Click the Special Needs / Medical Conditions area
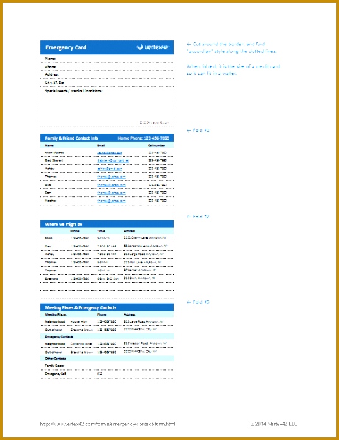Viewport: 339px width, 440px height. point(107,107)
